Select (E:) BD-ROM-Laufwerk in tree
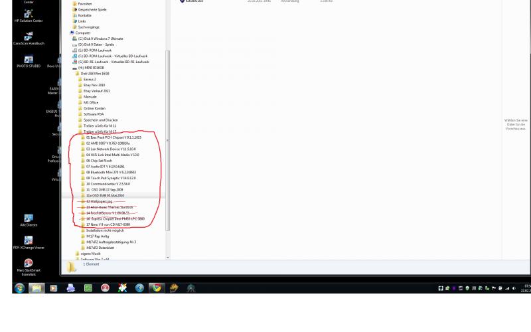The image size is (531, 332). (x=92, y=50)
